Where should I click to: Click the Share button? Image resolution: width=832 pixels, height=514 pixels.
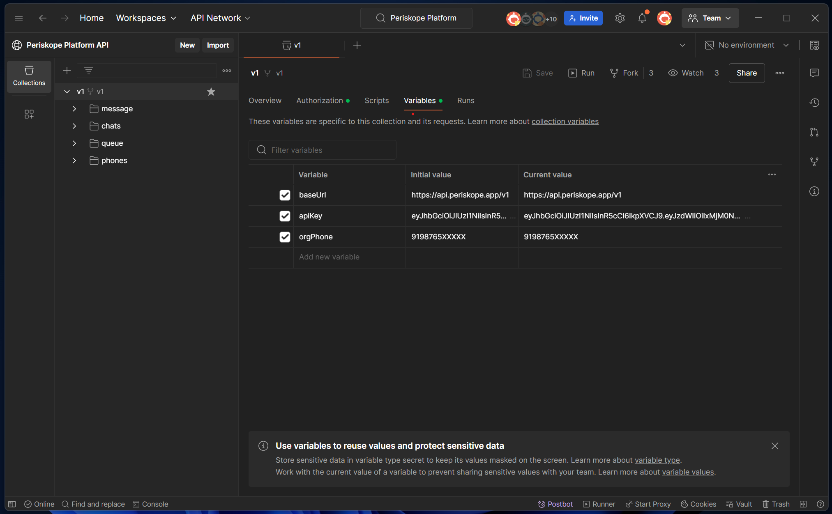tap(747, 73)
